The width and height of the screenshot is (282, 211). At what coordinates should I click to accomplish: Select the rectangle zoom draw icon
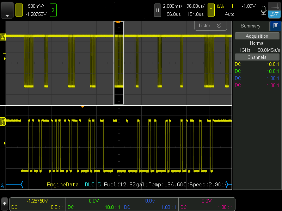[x=274, y=6]
